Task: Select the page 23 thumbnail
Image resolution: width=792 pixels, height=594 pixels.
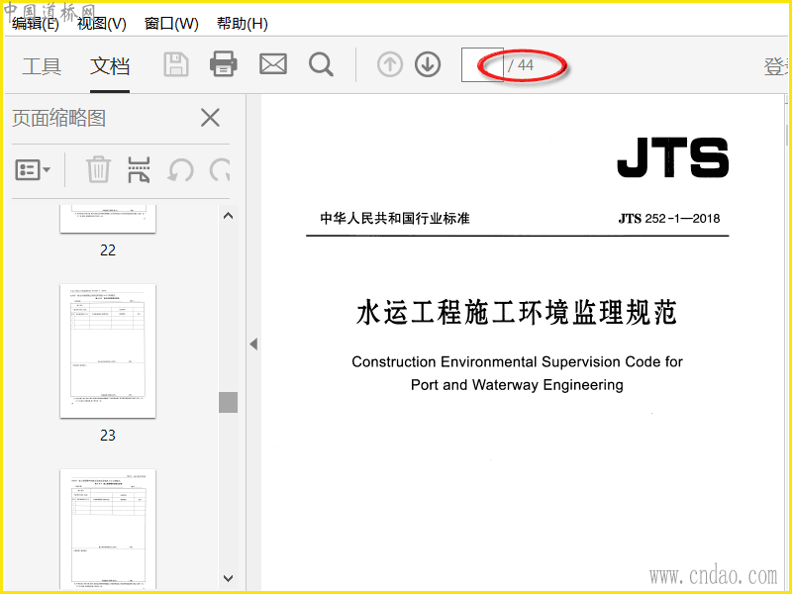Action: 108,351
